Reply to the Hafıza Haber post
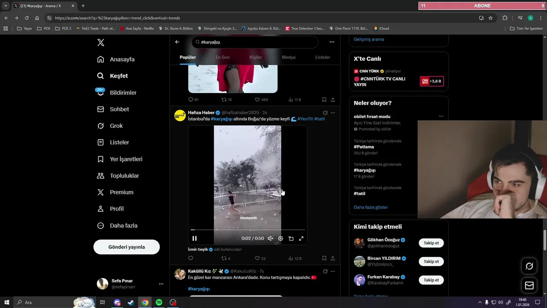 click(x=191, y=258)
